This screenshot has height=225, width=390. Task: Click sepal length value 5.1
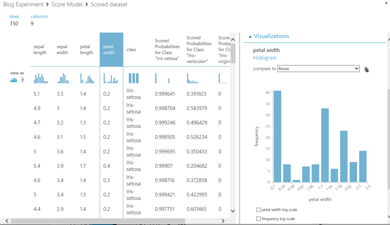(36, 94)
